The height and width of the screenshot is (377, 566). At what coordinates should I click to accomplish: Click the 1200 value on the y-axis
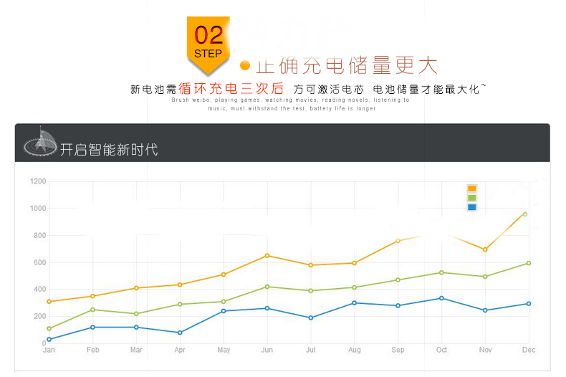(38, 181)
